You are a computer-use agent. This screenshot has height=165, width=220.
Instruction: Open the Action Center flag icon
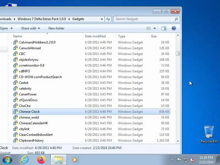(179, 160)
